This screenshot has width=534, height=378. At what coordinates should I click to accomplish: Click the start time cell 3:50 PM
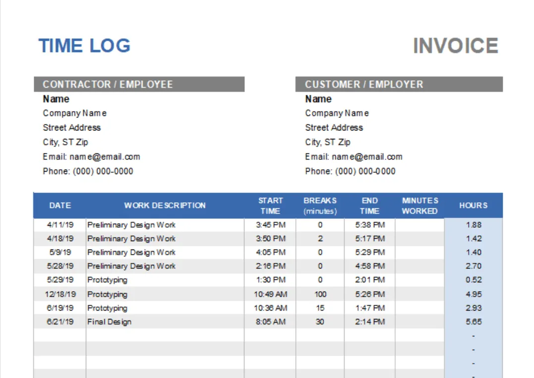click(x=270, y=239)
